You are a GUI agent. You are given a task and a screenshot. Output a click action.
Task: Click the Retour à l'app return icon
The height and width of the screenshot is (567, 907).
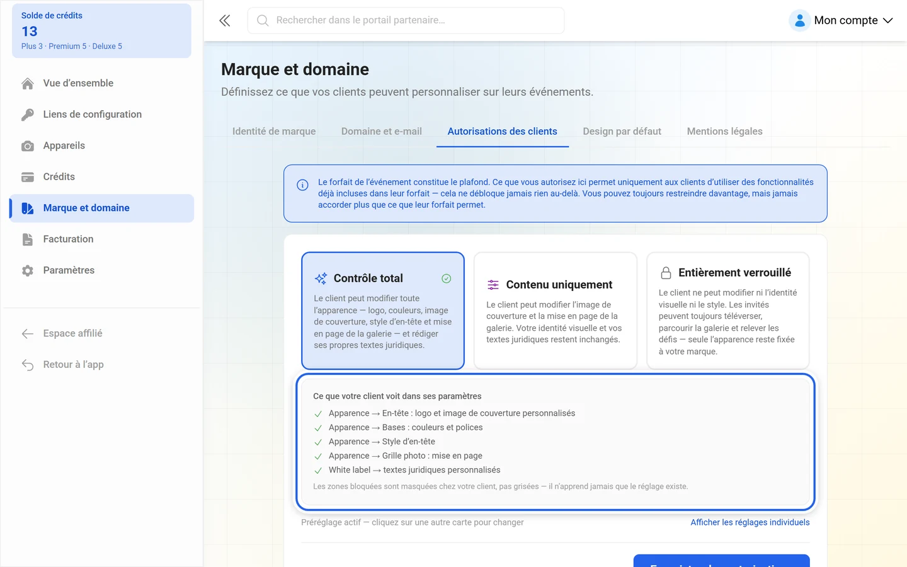28,365
